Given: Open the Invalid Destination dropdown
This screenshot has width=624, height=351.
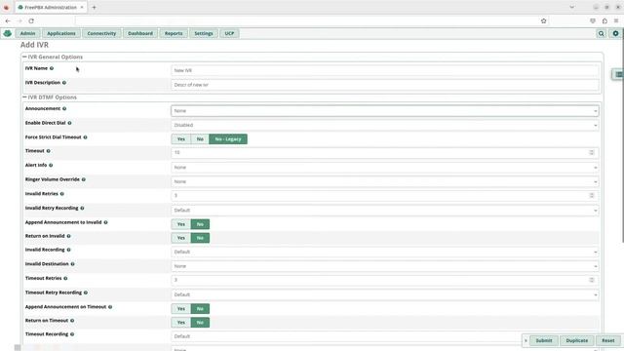Looking at the screenshot, I should pyautogui.click(x=385, y=266).
